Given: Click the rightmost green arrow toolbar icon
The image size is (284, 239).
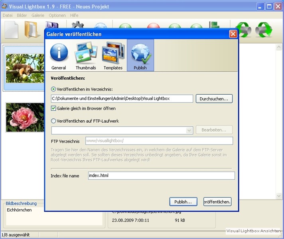Looking at the screenshot, I should click(264, 30).
